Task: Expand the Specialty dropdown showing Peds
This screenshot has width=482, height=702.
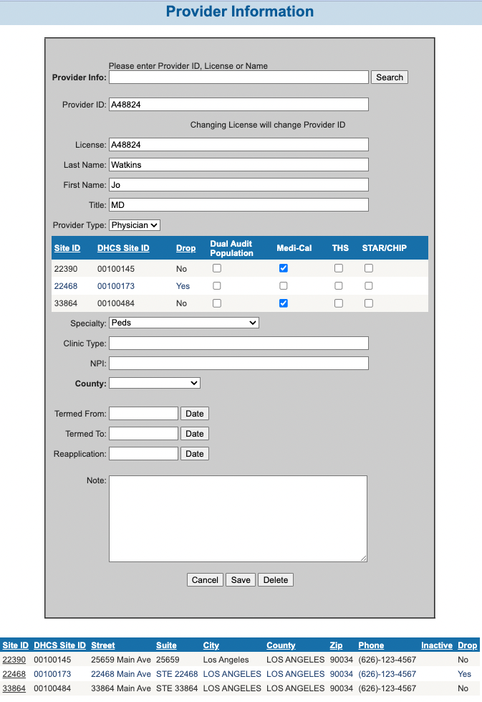Action: pos(183,323)
